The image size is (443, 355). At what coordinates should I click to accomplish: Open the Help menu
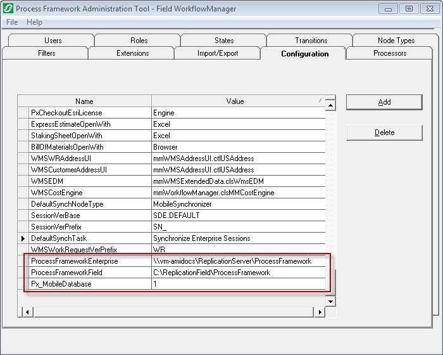coord(34,22)
